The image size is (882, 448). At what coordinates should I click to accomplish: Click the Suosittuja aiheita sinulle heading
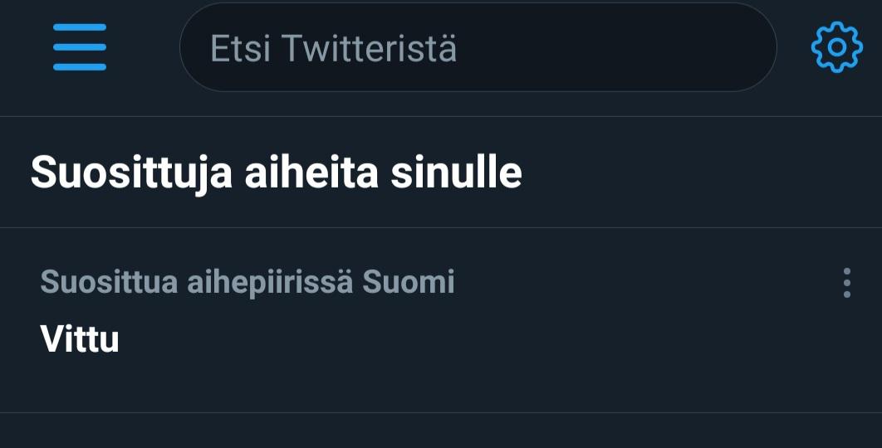click(277, 173)
